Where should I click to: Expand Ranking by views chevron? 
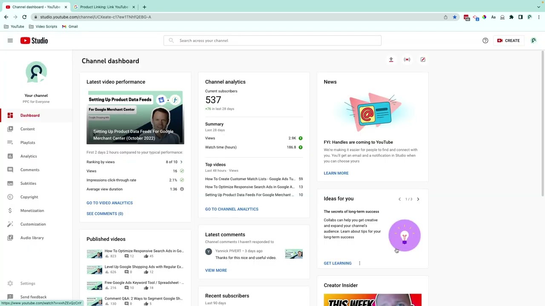181,162
